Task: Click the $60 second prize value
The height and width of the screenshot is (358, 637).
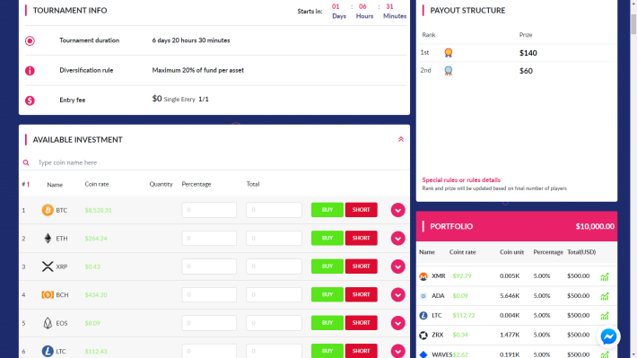Action: coord(526,71)
